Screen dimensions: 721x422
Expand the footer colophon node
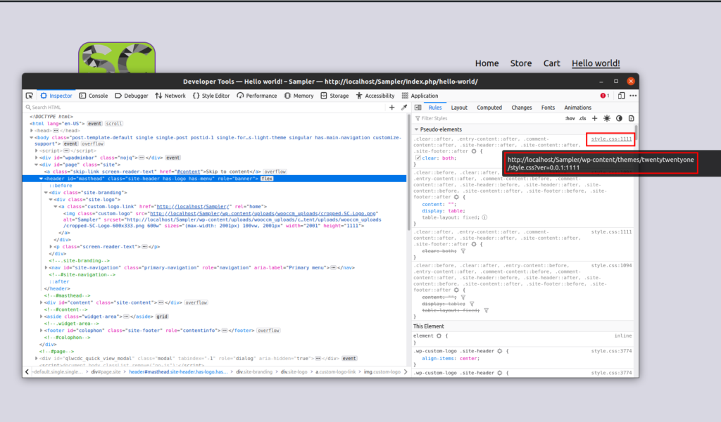click(x=42, y=331)
